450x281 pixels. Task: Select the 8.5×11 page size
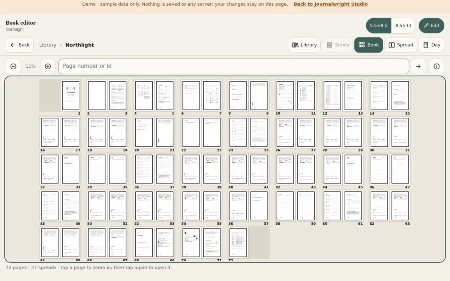pos(403,25)
